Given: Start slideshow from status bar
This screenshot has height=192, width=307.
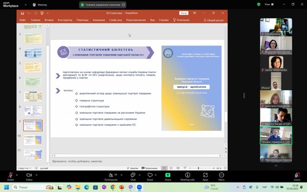Looking at the screenshot, I should tap(185, 168).
